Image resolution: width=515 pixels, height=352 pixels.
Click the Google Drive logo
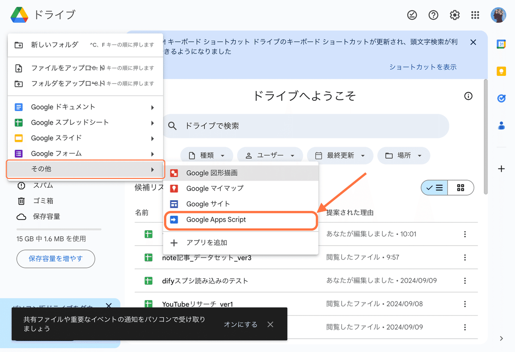point(19,15)
